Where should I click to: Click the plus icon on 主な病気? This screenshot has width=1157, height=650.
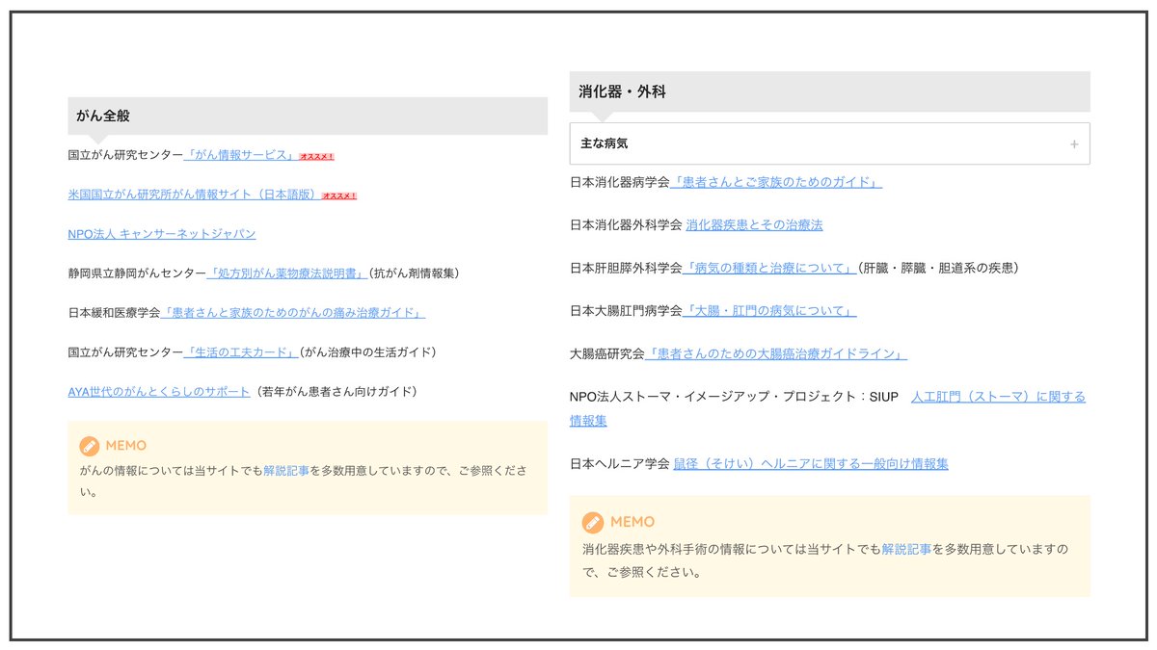click(1074, 144)
